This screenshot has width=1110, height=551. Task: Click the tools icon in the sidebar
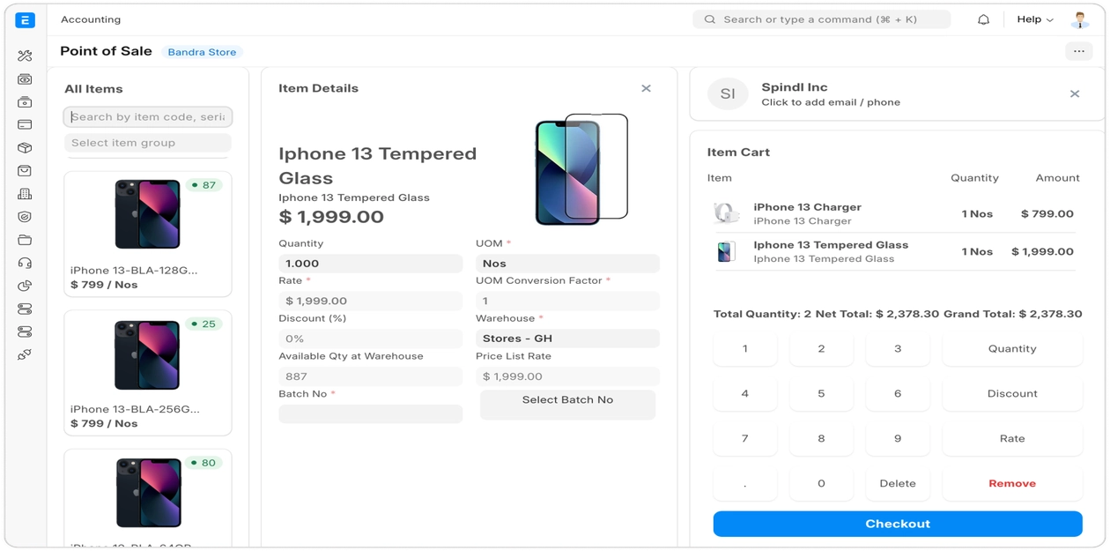[x=25, y=56]
